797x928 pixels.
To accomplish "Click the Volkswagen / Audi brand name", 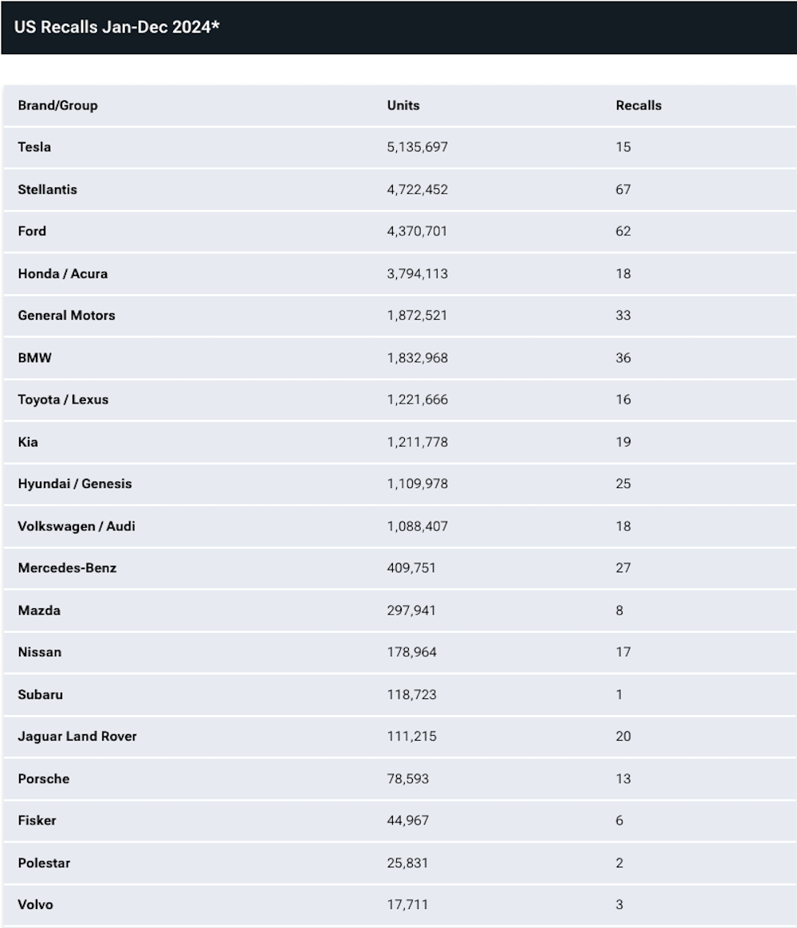I will [77, 526].
